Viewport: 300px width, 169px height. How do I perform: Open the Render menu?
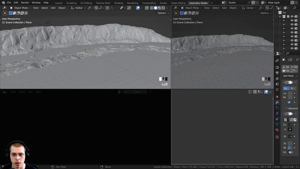(x=25, y=3)
